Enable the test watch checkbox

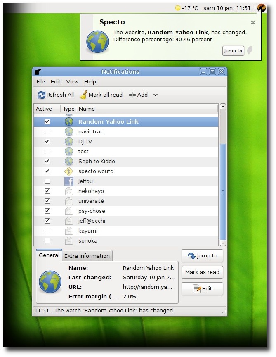pos(47,151)
